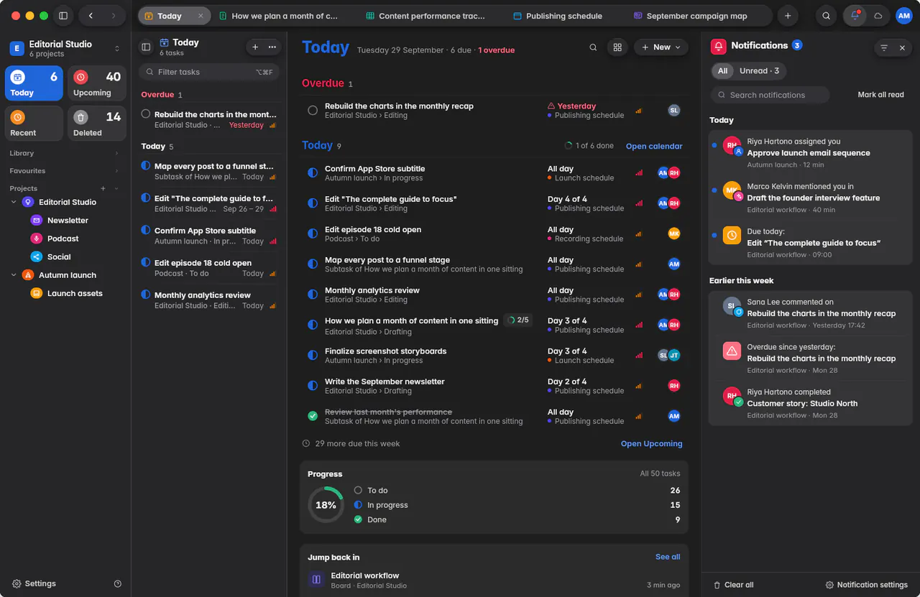Click Open Upcoming link
Screen dimensions: 920x597
tap(651, 444)
